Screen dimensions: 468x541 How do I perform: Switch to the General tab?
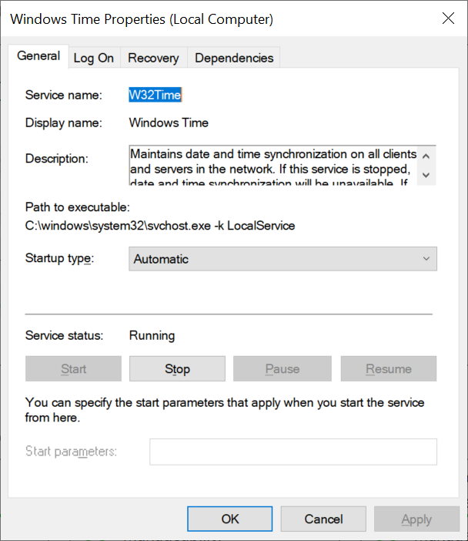coord(38,56)
